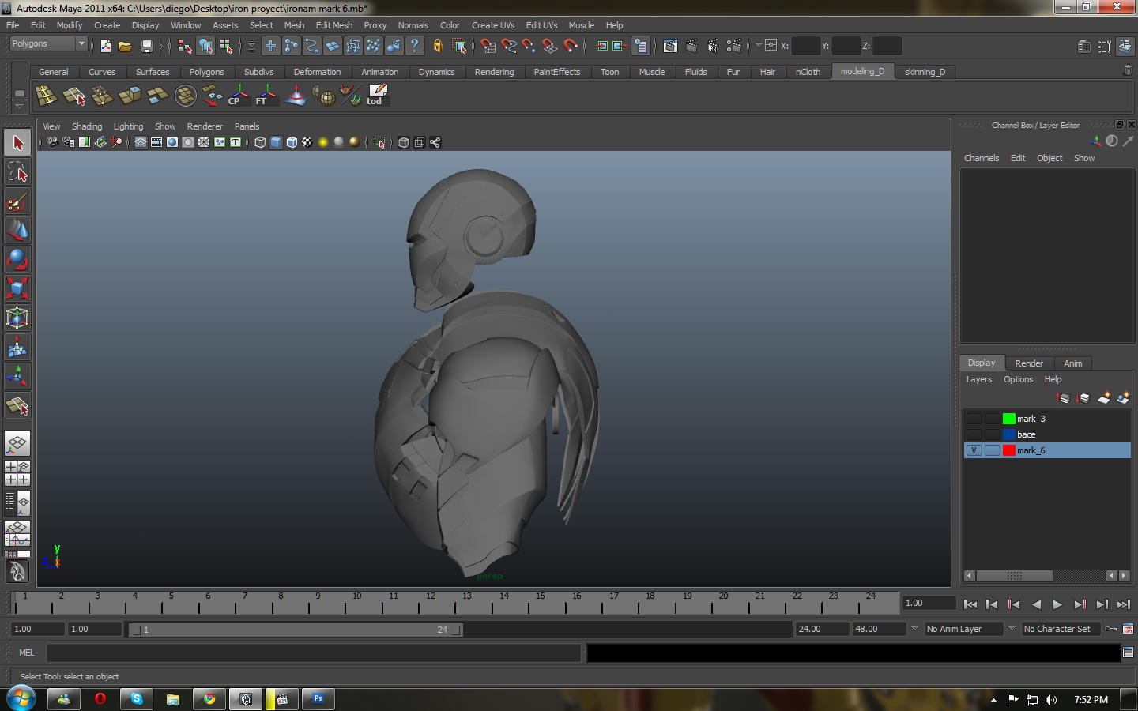
Task: Activate the Scale tool cube icon
Action: (17, 288)
